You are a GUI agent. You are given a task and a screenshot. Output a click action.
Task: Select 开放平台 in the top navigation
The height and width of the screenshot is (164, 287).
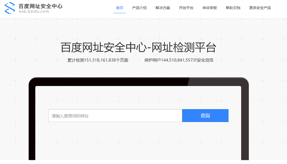point(186,8)
